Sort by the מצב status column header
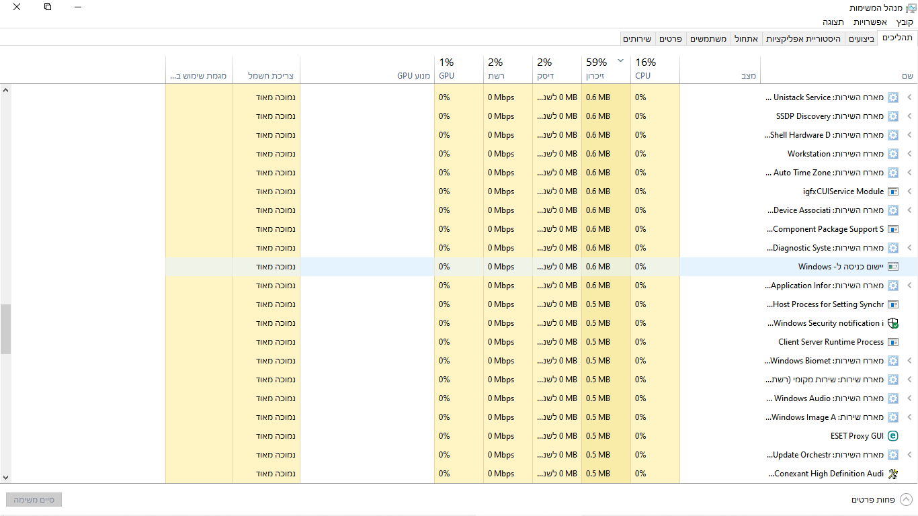 [720, 69]
